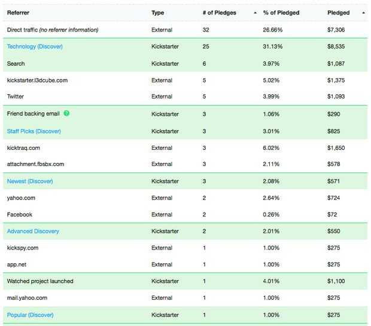Viewport: 371px width, 326px height.
Task: Click the Twitter referrer row
Action: click(16, 97)
